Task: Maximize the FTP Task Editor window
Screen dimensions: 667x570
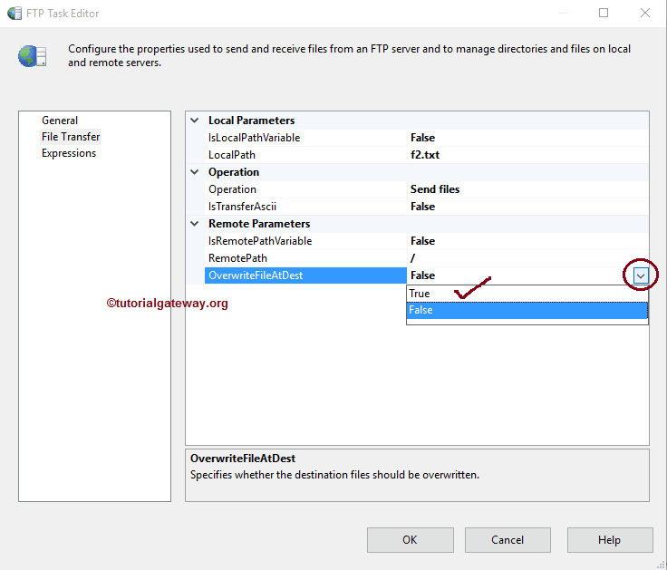Action: [604, 14]
